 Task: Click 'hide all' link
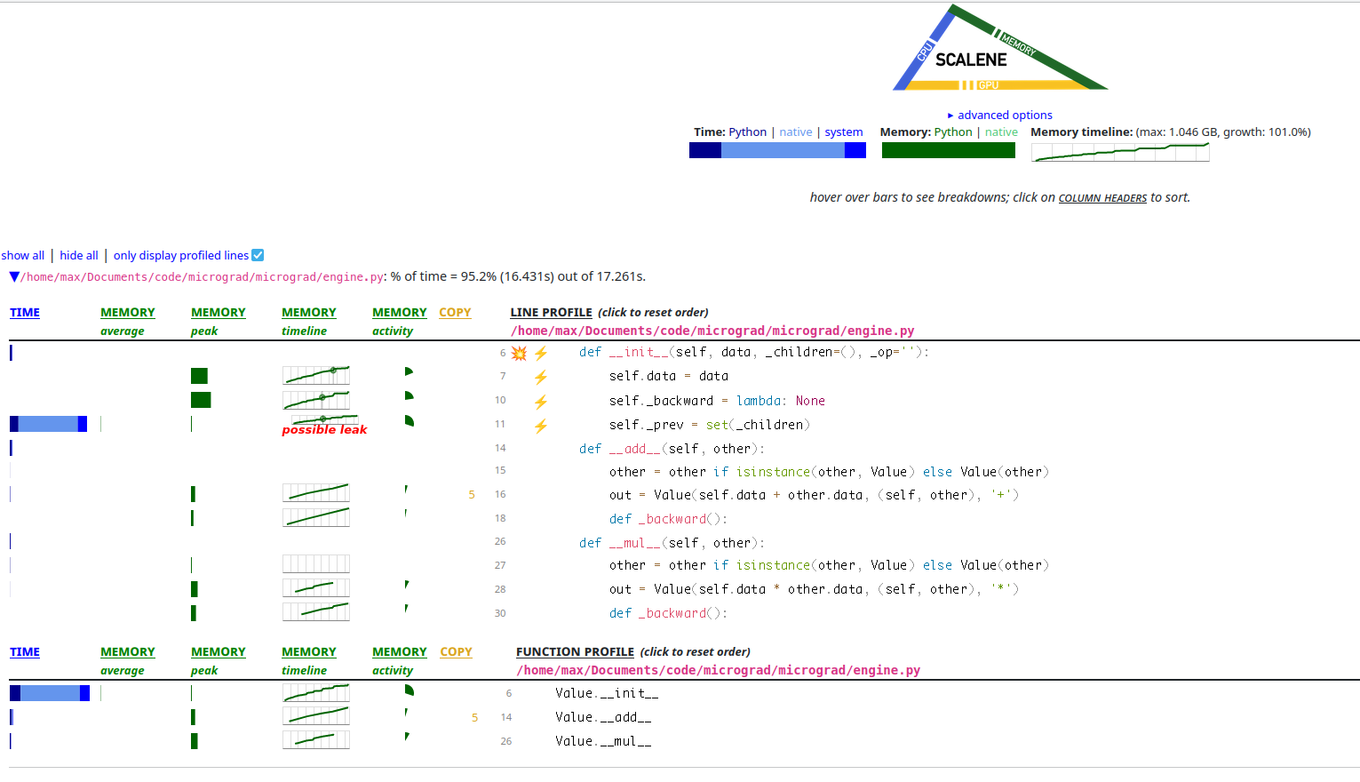click(x=79, y=255)
